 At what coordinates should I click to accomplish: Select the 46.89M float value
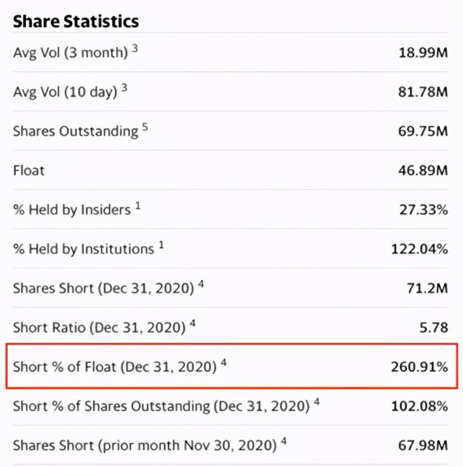pyautogui.click(x=423, y=170)
